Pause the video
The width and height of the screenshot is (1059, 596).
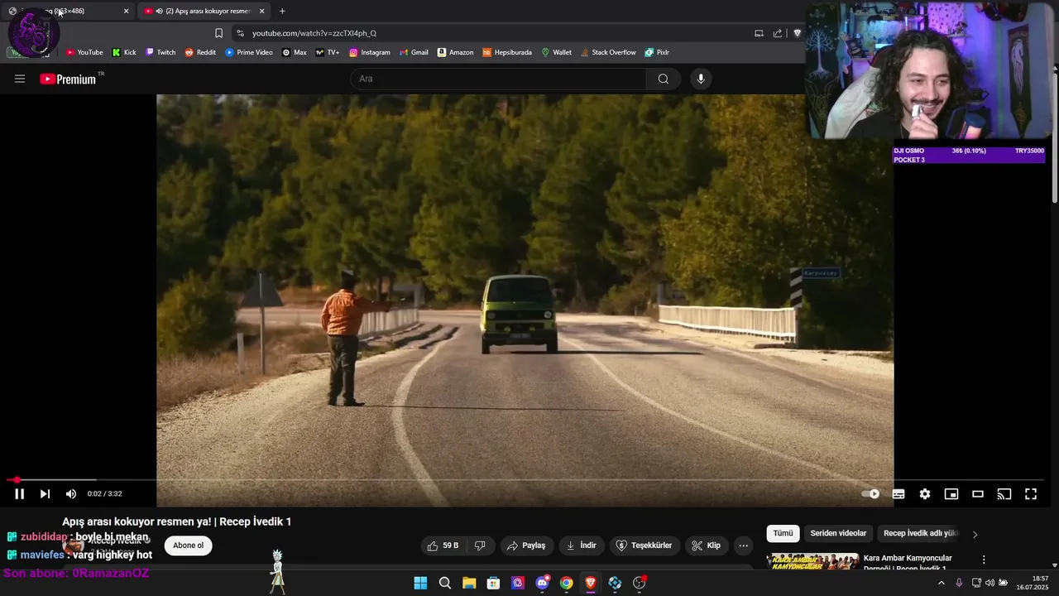(19, 494)
